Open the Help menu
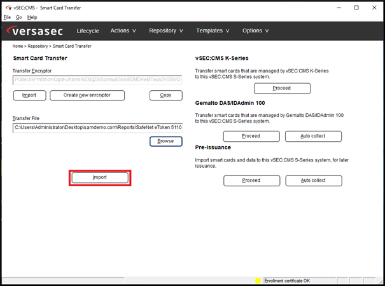The width and height of the screenshot is (385, 286). tap(32, 17)
